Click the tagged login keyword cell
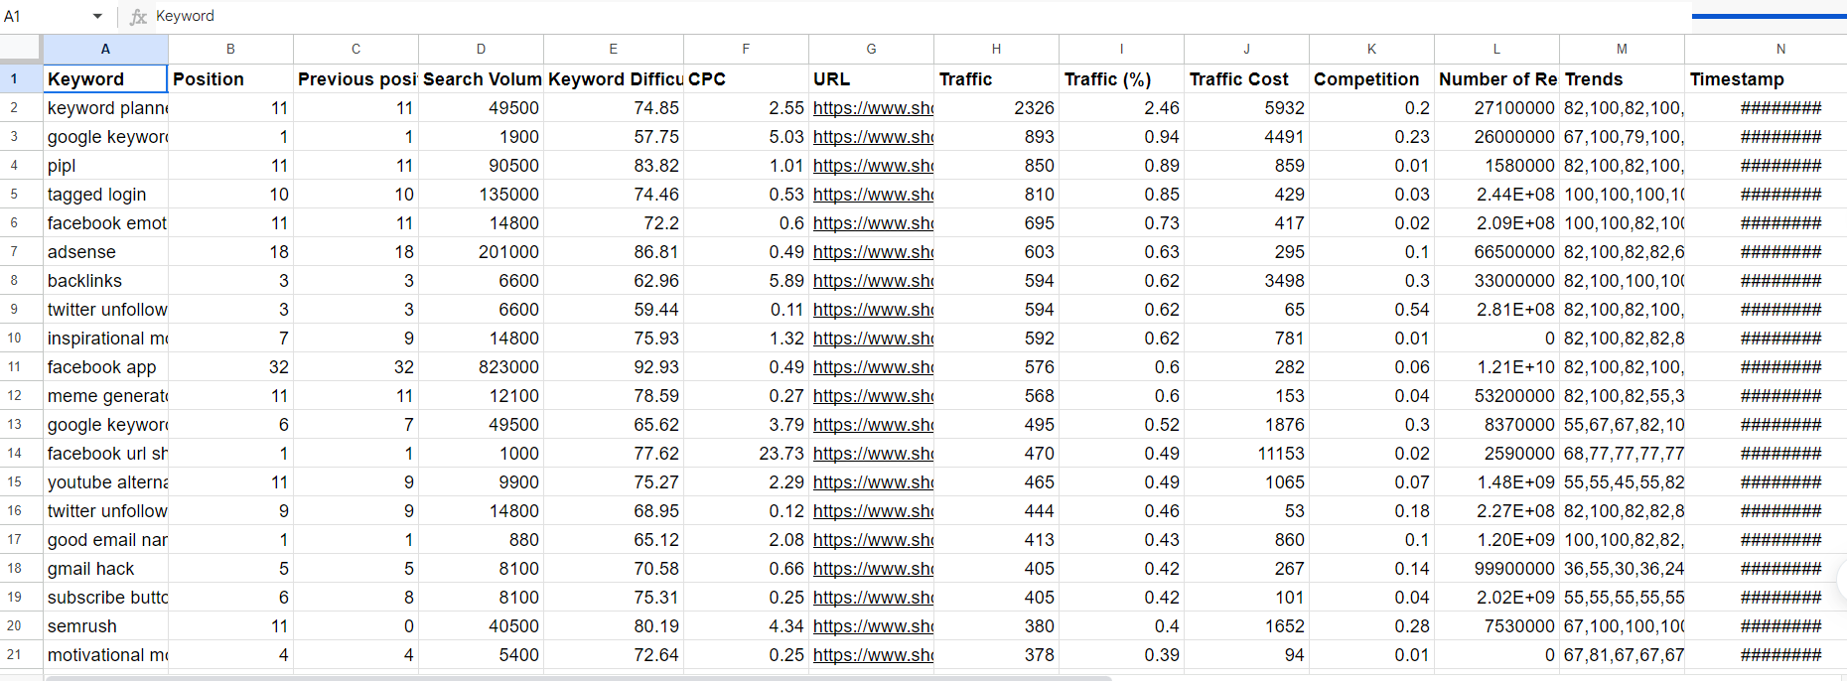The height and width of the screenshot is (681, 1847). (x=105, y=194)
